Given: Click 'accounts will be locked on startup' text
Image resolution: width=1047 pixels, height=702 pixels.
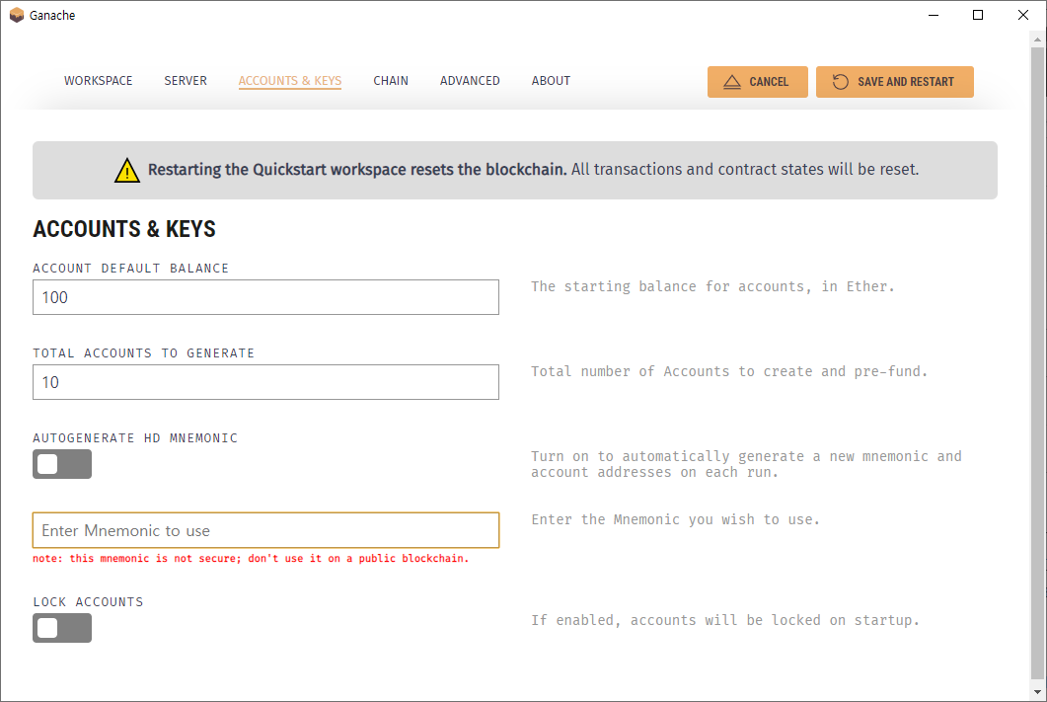Looking at the screenshot, I should point(725,620).
